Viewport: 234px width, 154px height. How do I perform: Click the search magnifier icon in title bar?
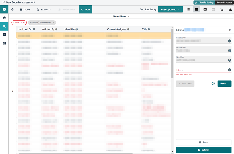point(4,2)
